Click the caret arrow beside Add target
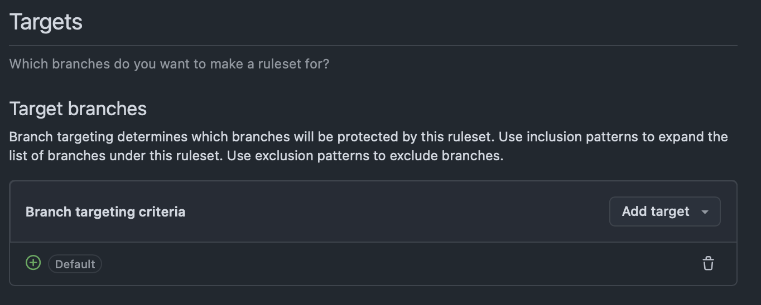 pyautogui.click(x=705, y=212)
